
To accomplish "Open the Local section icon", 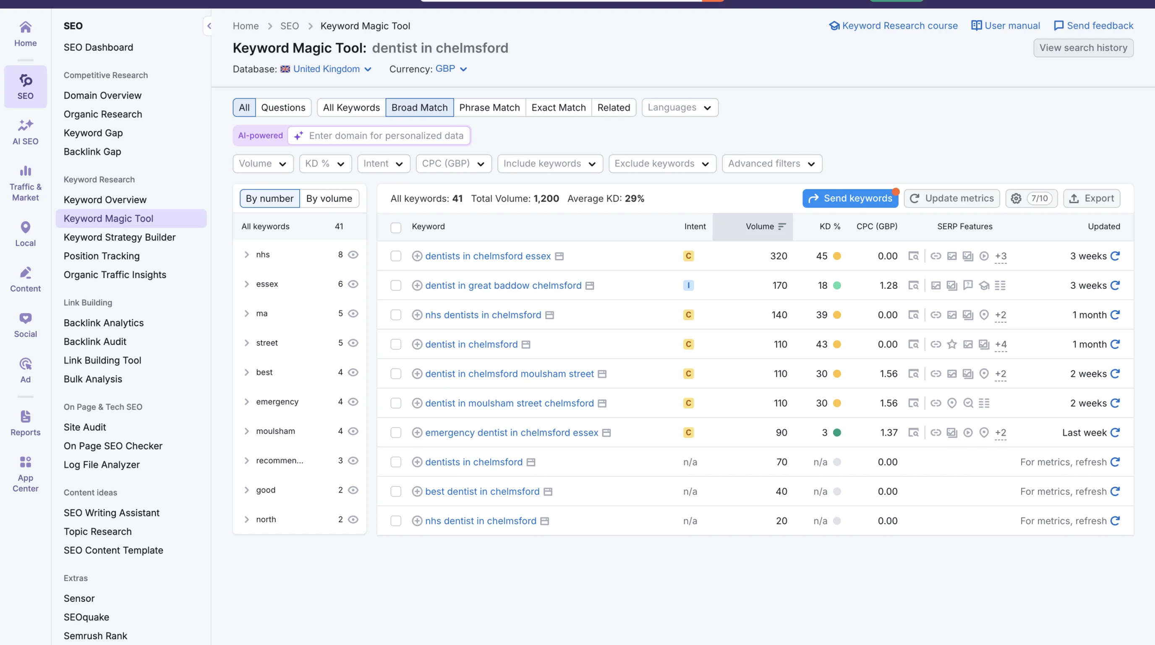I will point(25,234).
